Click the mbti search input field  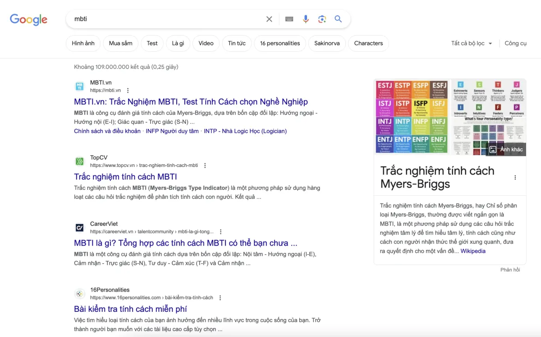[167, 19]
